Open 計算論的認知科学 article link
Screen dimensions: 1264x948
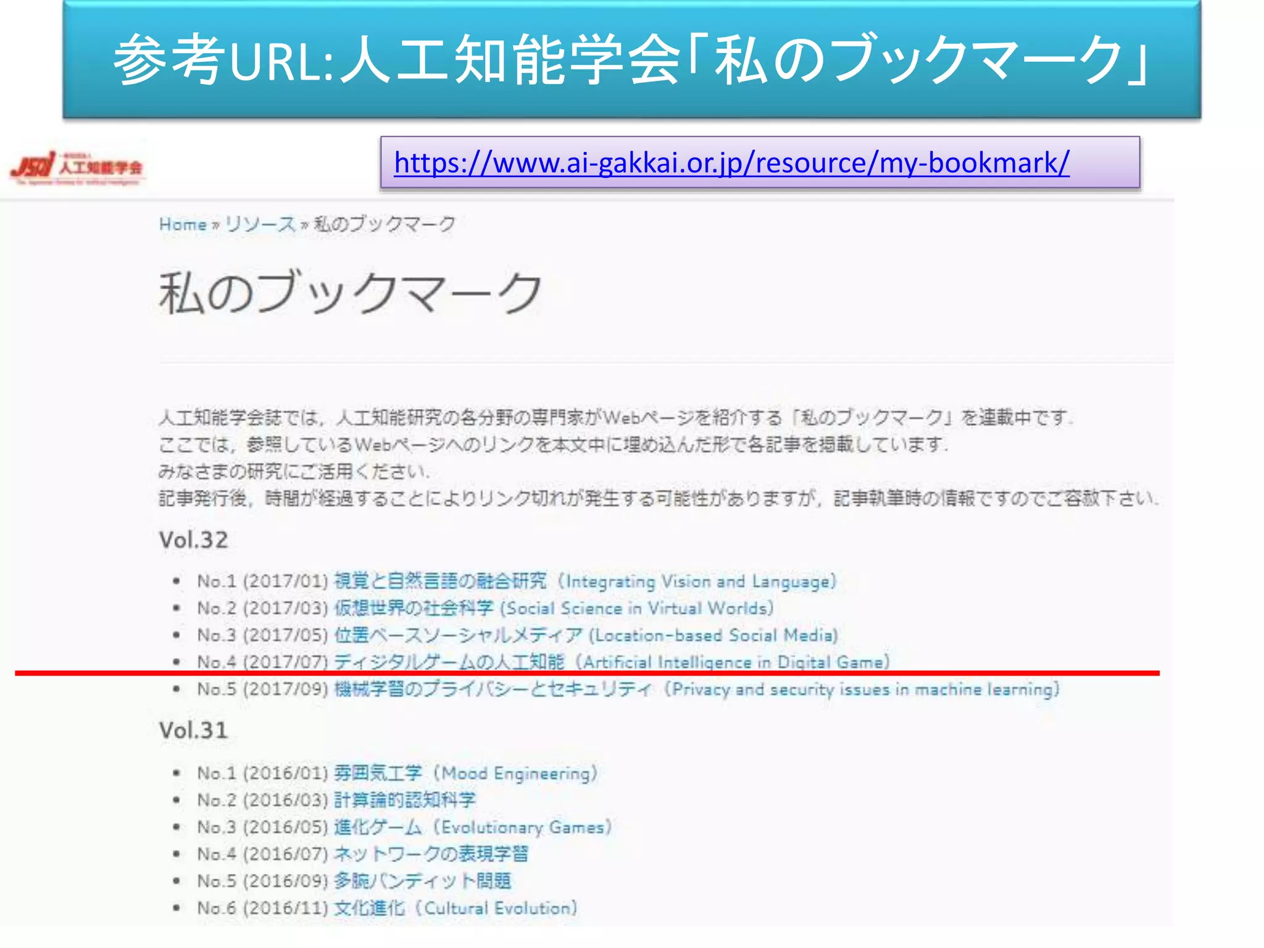tap(405, 800)
